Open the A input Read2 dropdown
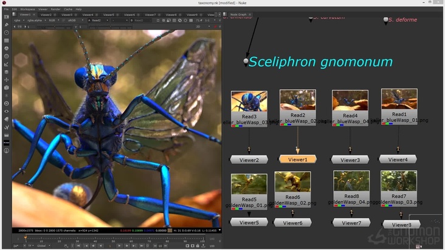Screen dimensions: 445x250 [98, 21]
